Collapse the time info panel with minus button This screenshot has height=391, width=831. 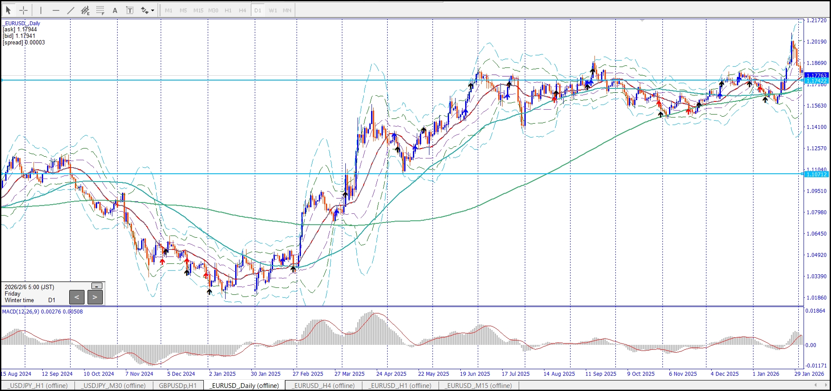(97, 286)
